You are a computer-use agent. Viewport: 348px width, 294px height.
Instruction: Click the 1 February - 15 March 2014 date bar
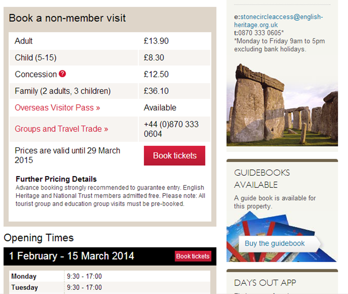[x=71, y=256]
